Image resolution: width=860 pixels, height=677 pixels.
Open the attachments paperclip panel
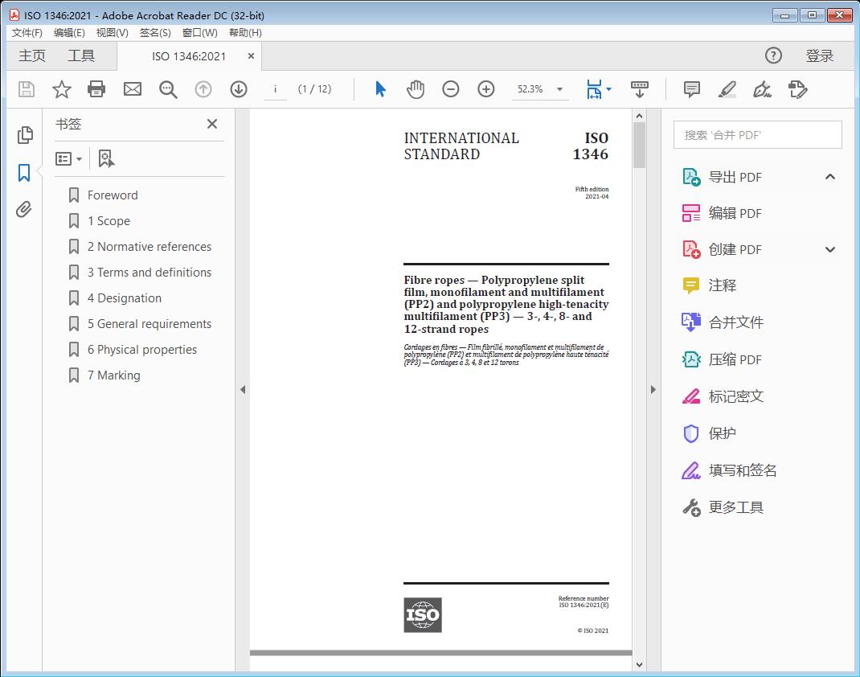point(25,210)
